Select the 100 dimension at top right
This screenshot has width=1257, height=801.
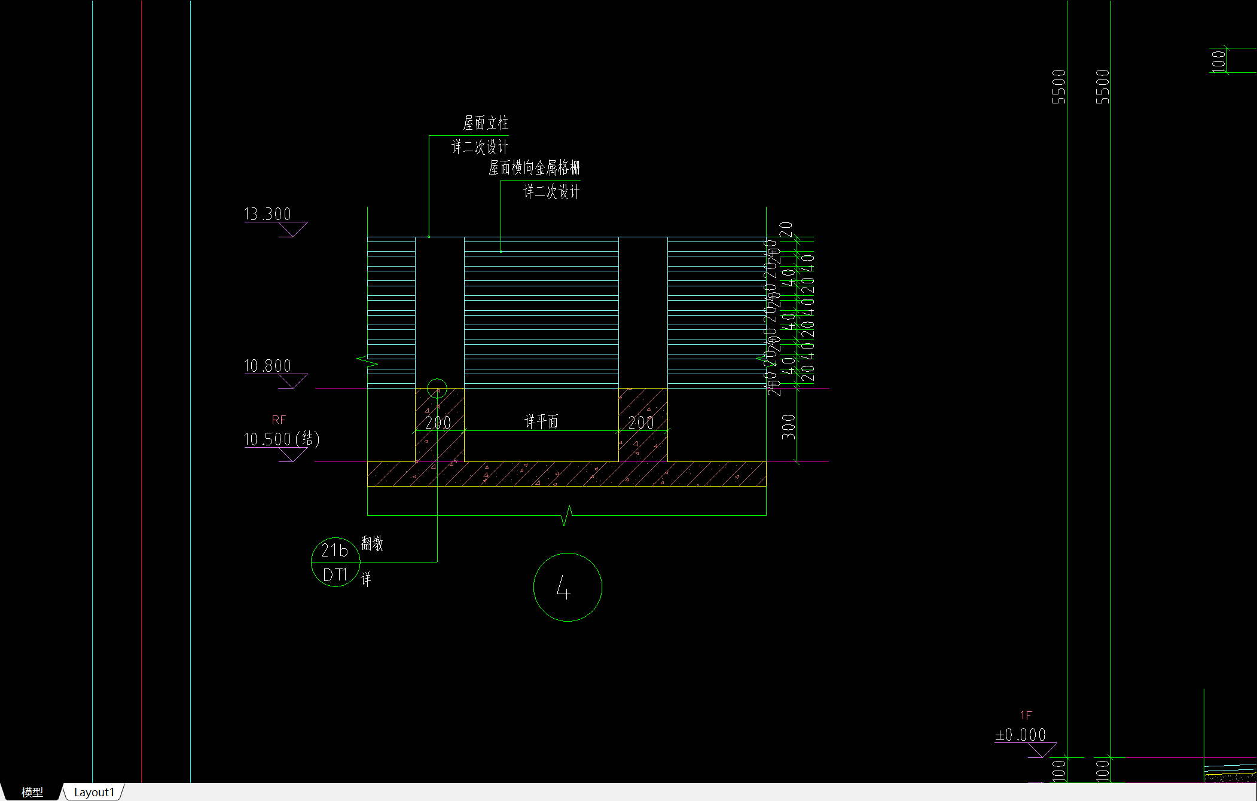tap(1218, 61)
